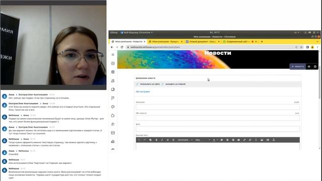Click the 'Дата' input field
This screenshot has height=181, width=322.
pos(218,129)
